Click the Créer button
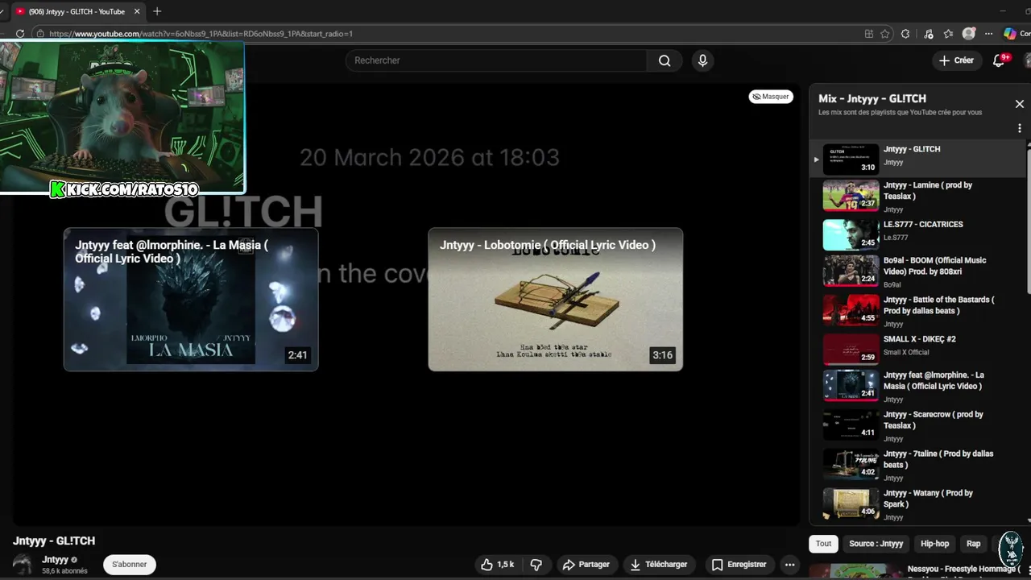 [956, 60]
